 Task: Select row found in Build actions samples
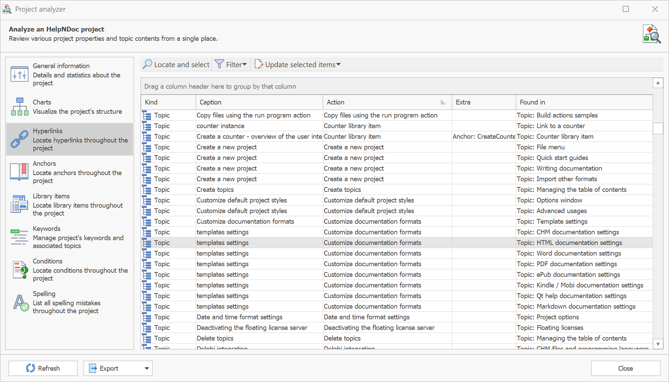[x=397, y=115]
